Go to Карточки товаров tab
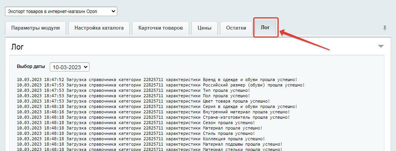This screenshot has width=396, height=151. [161, 28]
